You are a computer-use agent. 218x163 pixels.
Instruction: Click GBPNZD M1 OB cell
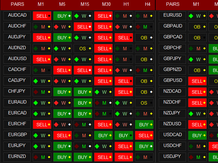click(x=197, y=70)
